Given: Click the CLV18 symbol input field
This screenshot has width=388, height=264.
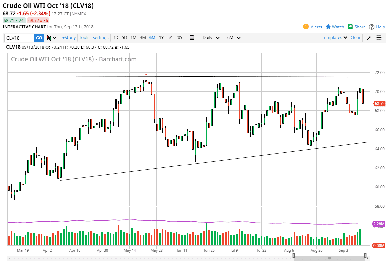Looking at the screenshot, I should tap(19, 38).
